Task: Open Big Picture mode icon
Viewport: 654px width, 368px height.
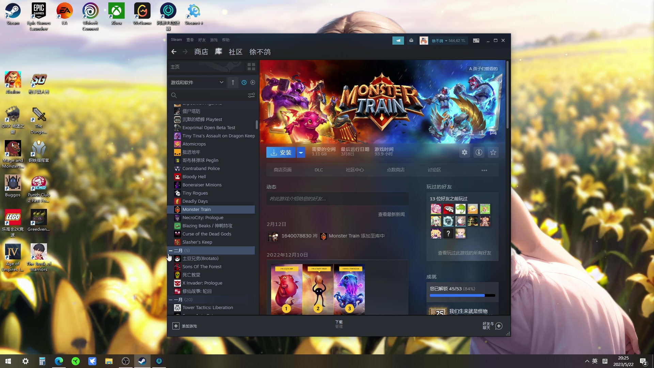Action: 476,41
